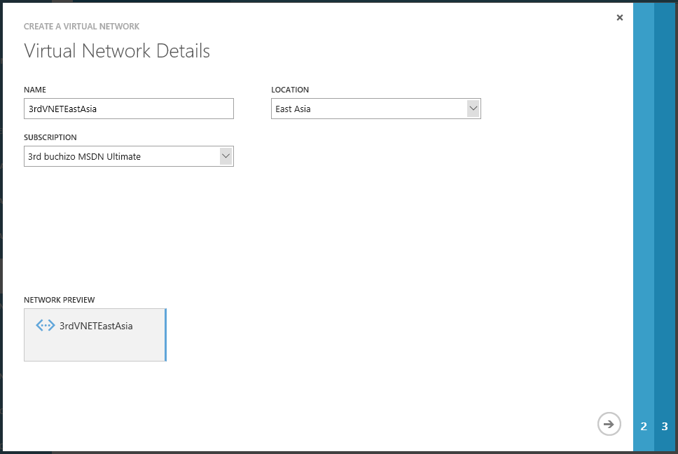Expand the Subscription dropdown arrow
678x454 pixels.
coord(226,156)
